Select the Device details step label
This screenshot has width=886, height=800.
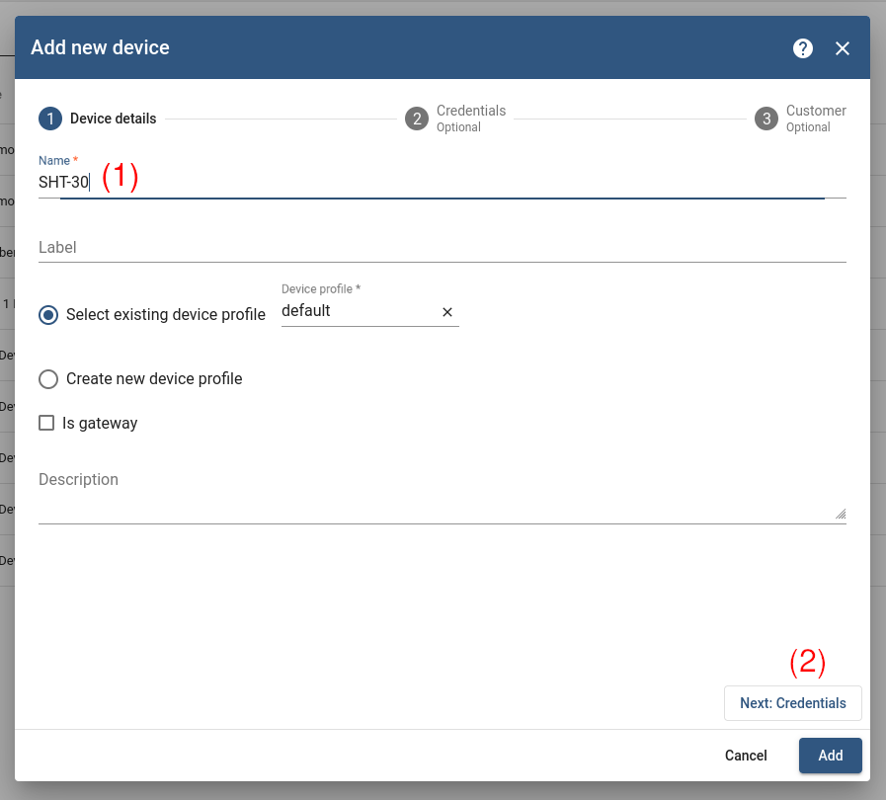pyautogui.click(x=113, y=119)
